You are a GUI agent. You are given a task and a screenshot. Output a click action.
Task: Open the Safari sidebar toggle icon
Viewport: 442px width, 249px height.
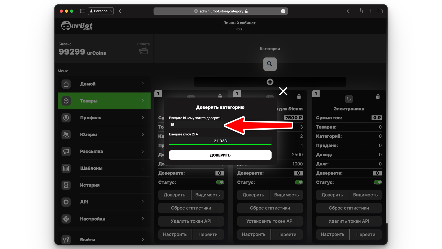coord(83,11)
